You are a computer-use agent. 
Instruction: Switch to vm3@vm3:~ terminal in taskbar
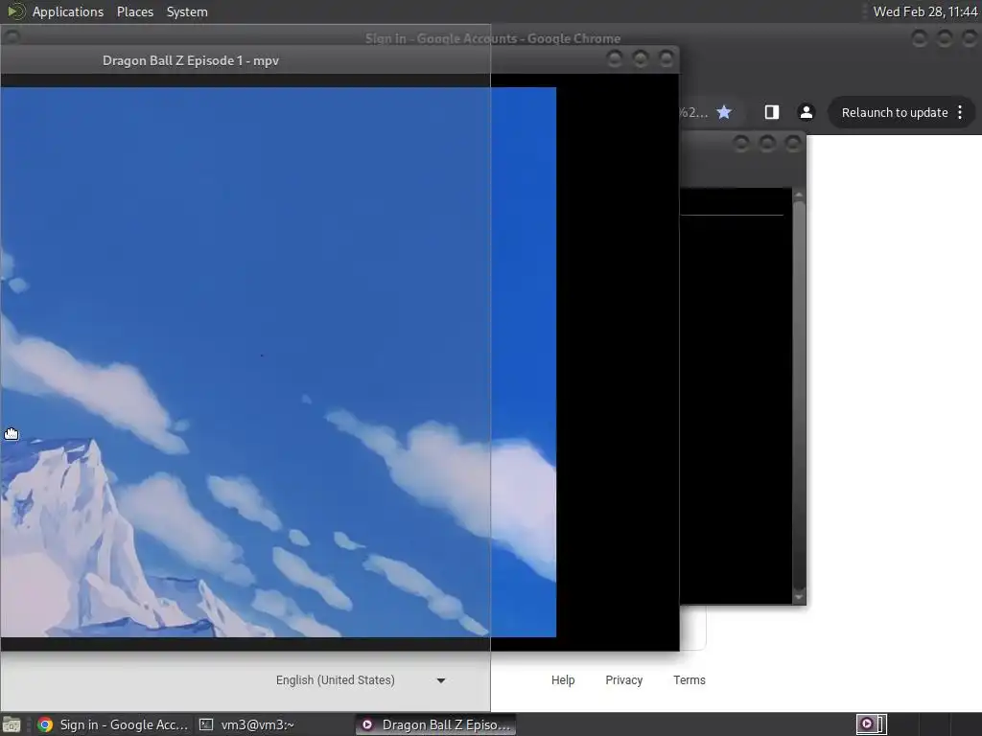[x=247, y=724]
